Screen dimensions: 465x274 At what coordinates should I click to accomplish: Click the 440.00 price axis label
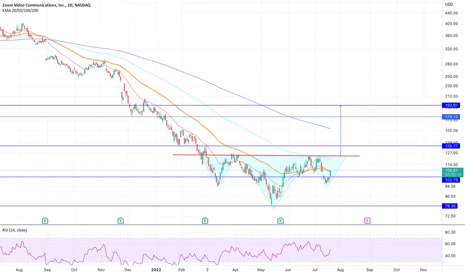click(452, 13)
